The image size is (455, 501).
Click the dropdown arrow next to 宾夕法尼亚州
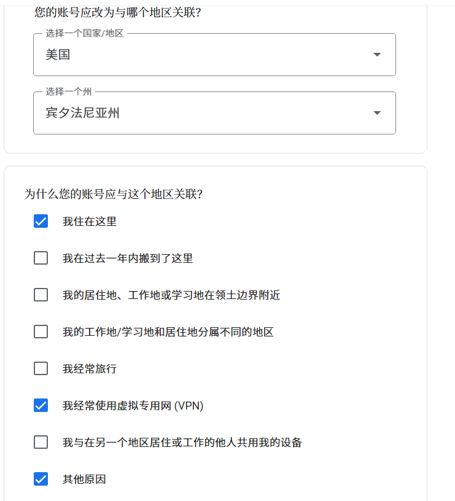coord(376,113)
